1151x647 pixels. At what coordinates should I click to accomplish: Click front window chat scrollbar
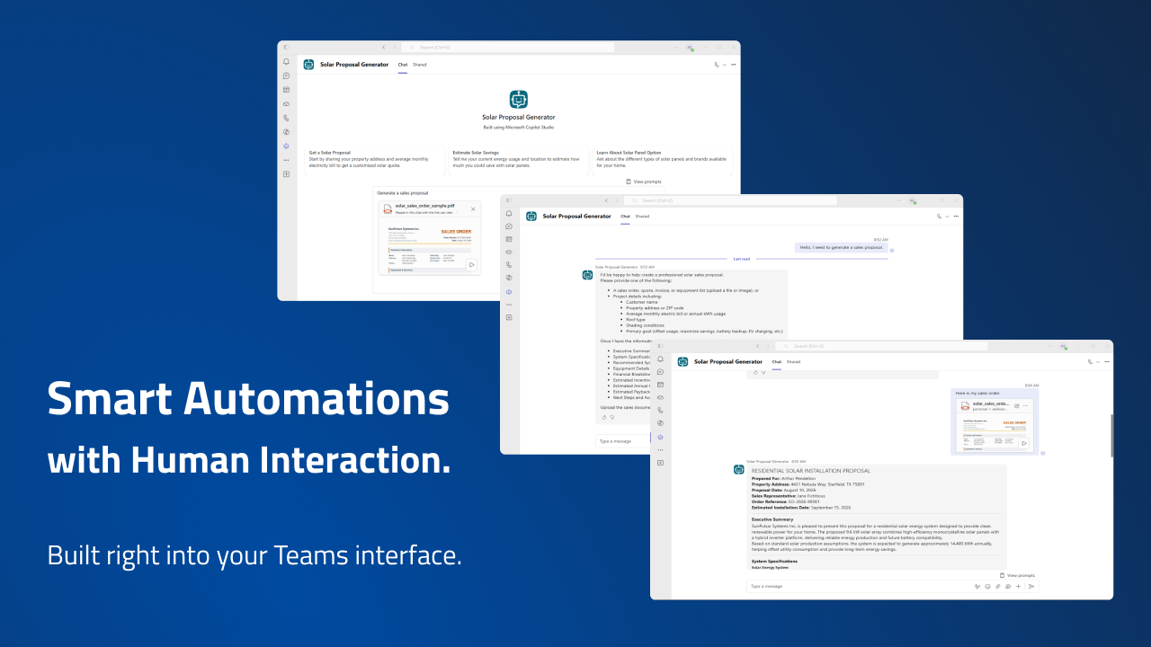pyautogui.click(x=1111, y=436)
